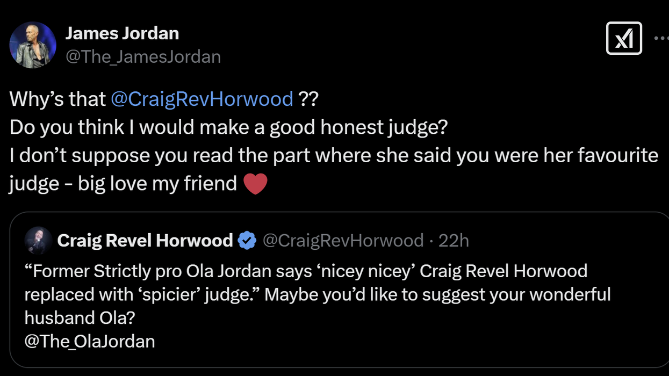Click the blue verified badge
The height and width of the screenshot is (376, 669).
(247, 240)
